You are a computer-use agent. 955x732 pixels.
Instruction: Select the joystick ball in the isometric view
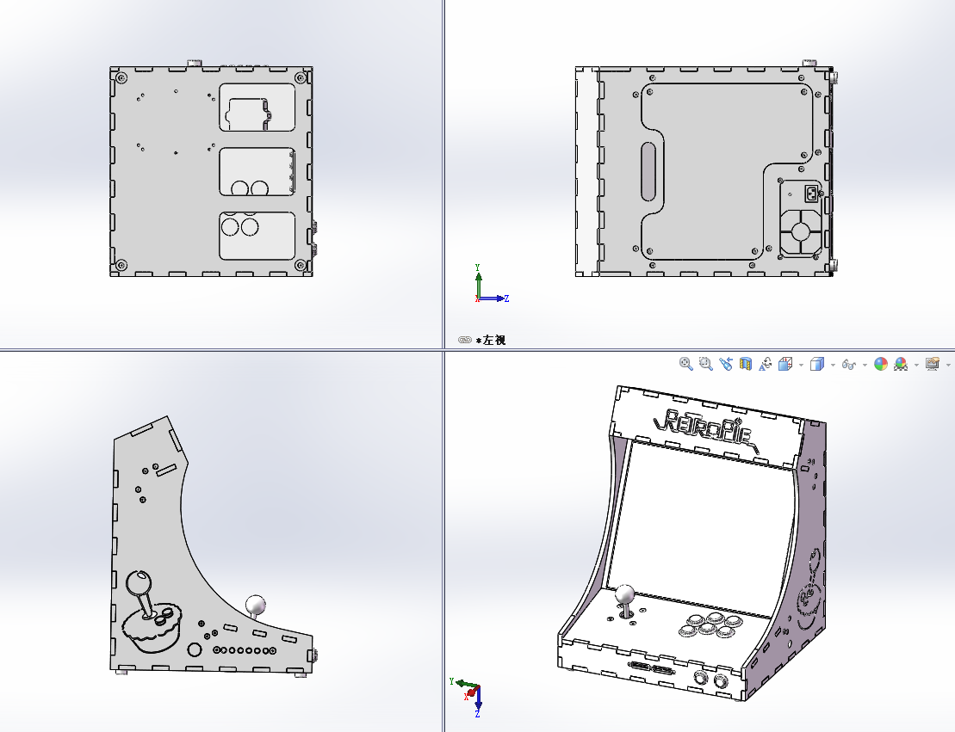[625, 594]
